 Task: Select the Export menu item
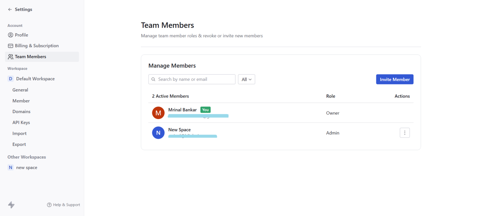coord(19,144)
